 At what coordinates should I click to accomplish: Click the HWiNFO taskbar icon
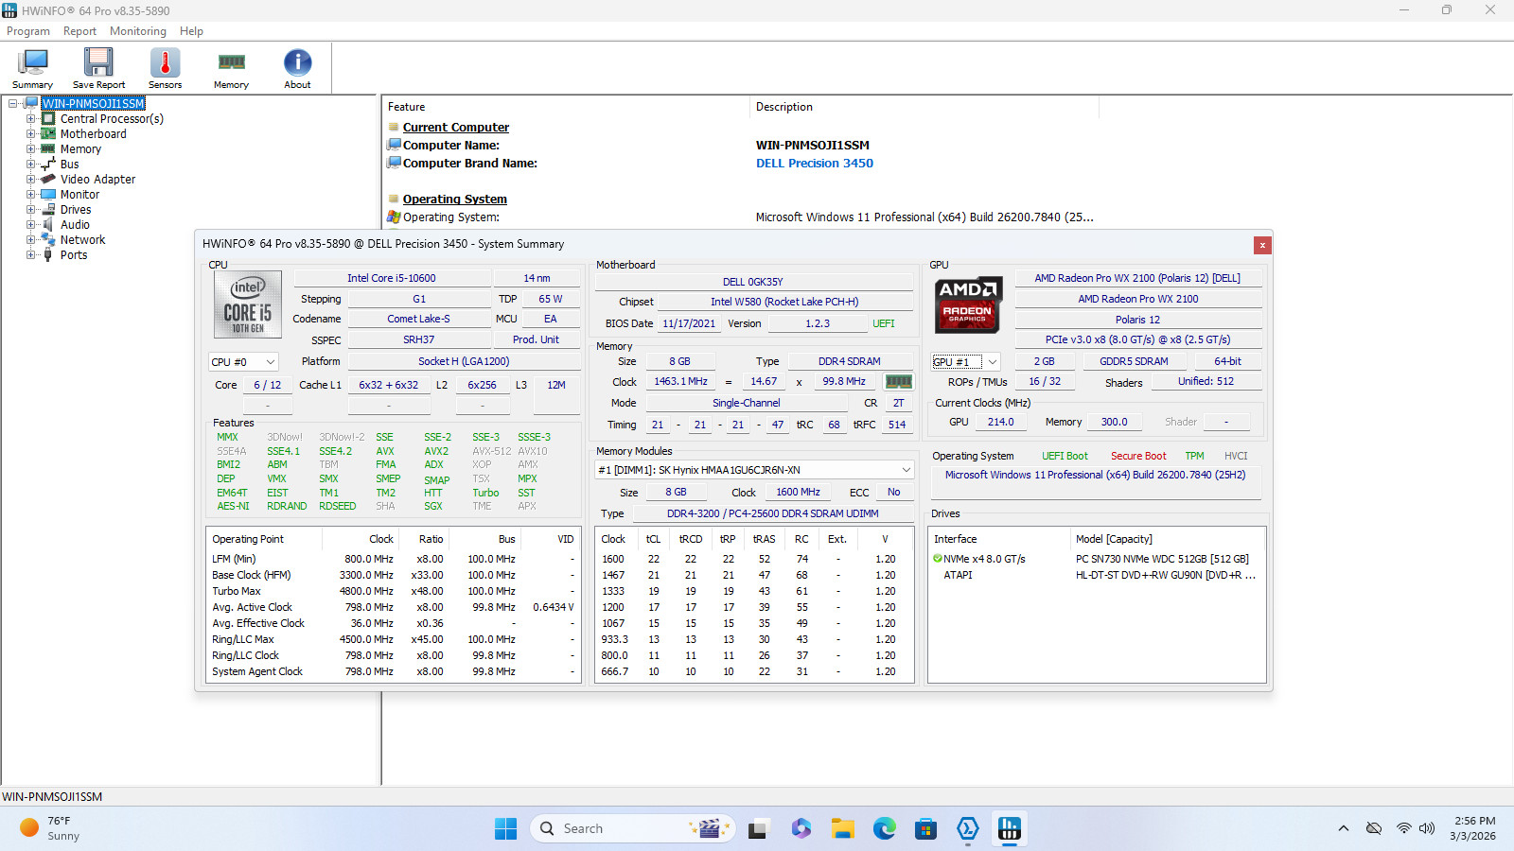pyautogui.click(x=1010, y=828)
